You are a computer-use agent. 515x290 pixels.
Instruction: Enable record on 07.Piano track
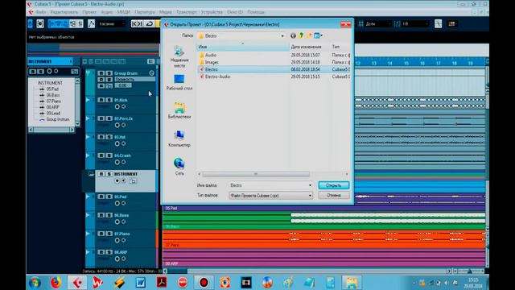117,240
